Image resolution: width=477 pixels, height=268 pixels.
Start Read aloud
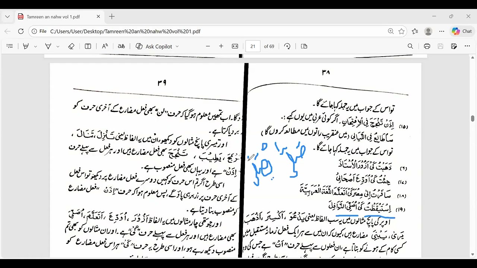105,46
